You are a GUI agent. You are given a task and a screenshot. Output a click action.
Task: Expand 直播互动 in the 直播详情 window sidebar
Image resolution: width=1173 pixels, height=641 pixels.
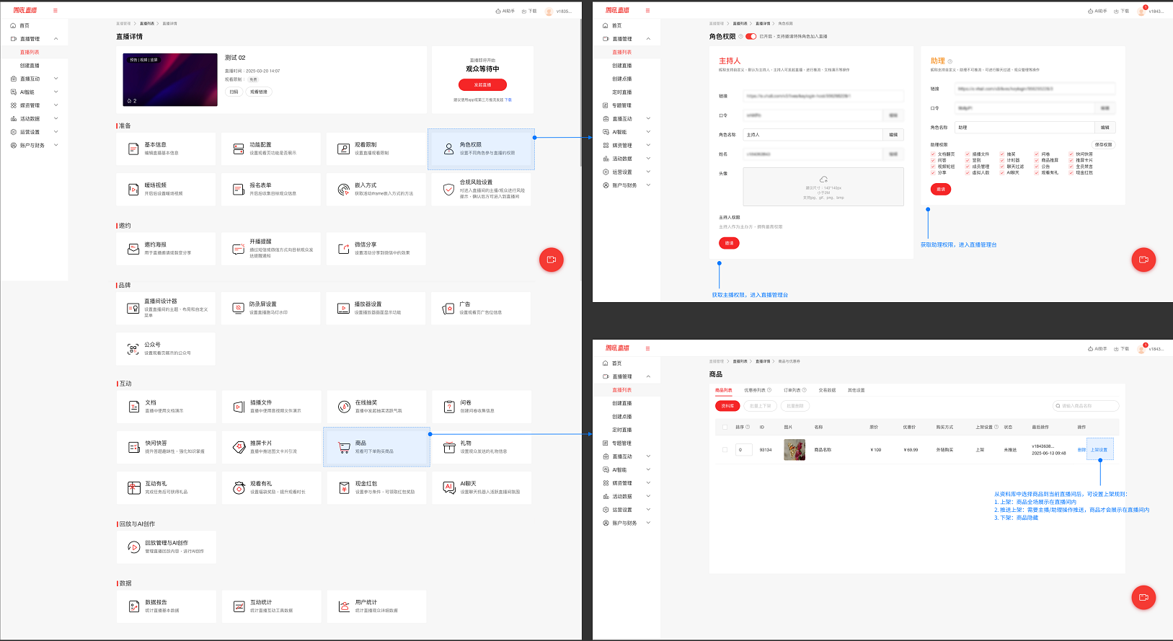click(56, 79)
